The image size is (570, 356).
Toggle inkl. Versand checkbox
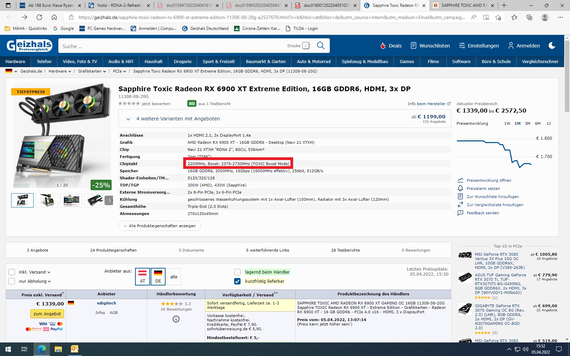click(12, 272)
